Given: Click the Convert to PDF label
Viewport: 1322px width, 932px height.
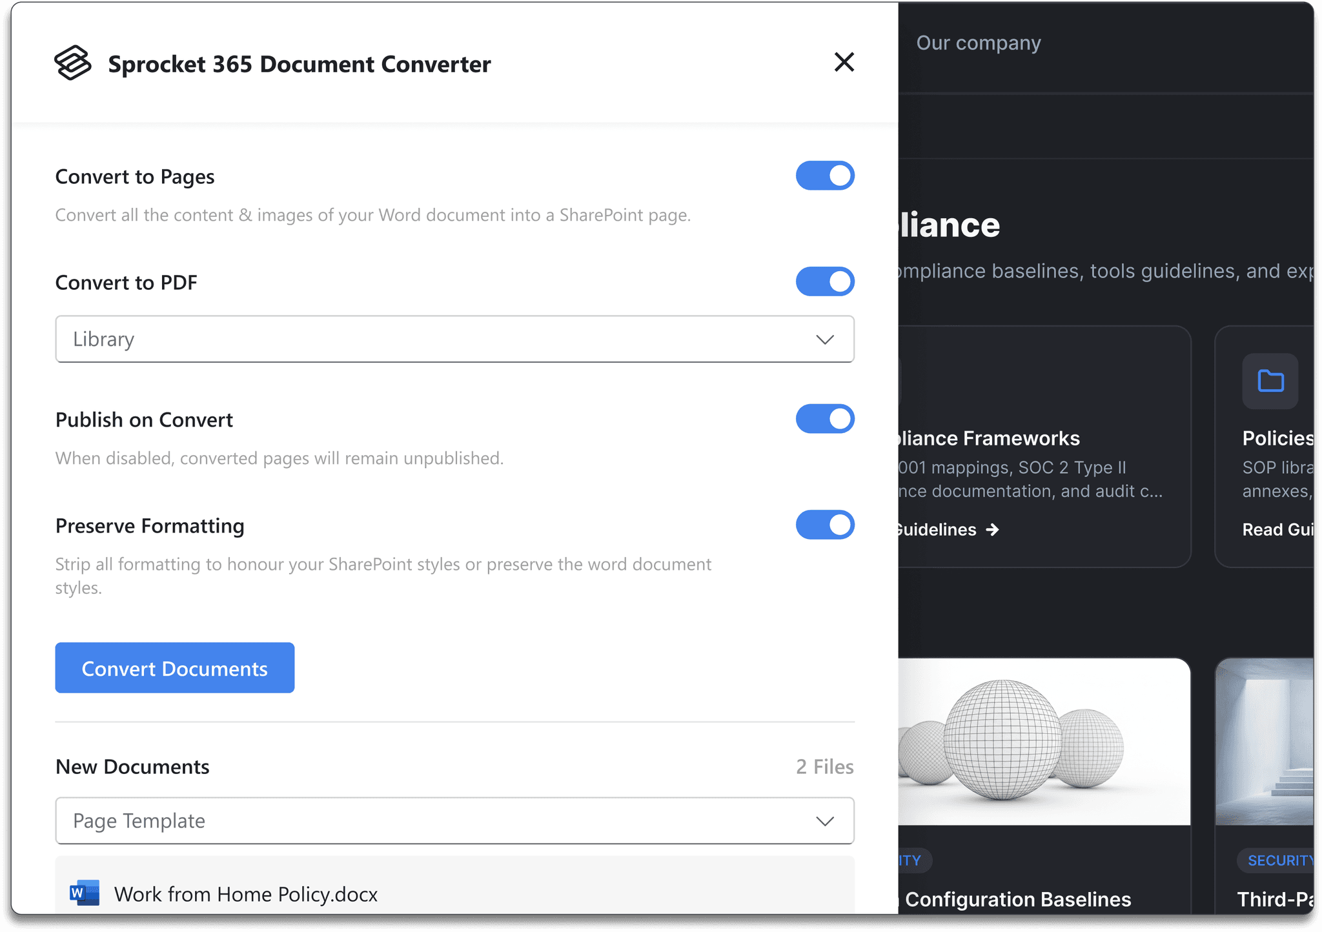Looking at the screenshot, I should 127,282.
